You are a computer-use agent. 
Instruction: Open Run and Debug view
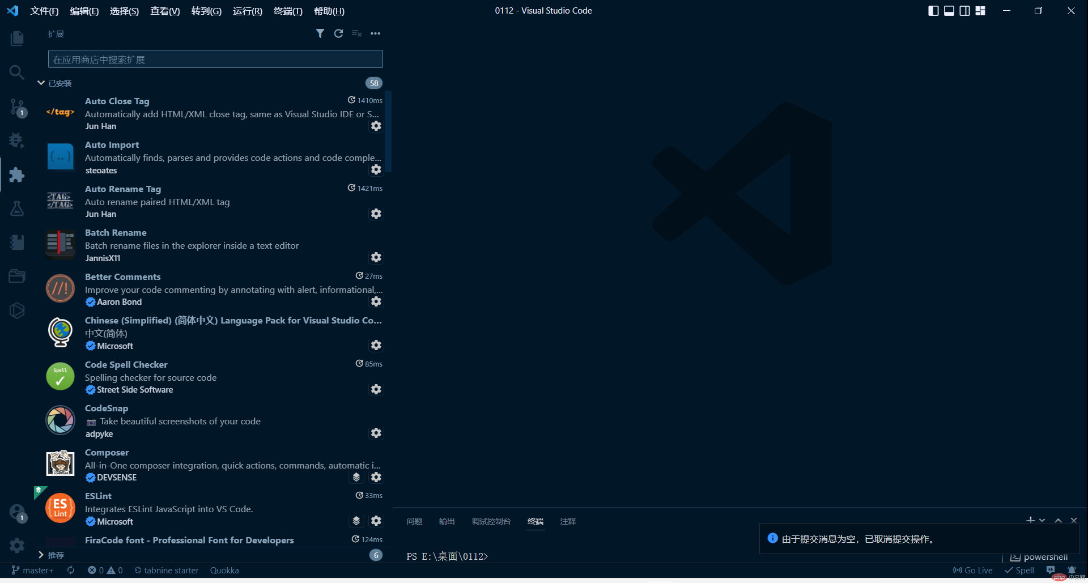[x=17, y=140]
